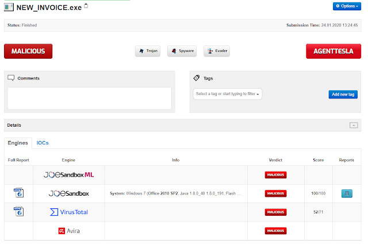Open Joe Sandbox full HTML report icon
This screenshot has height=248, width=368.
[19, 193]
